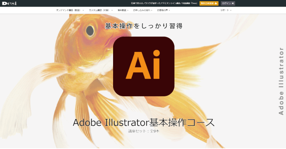Click the 無料会員登録 orange button

point(209,3)
